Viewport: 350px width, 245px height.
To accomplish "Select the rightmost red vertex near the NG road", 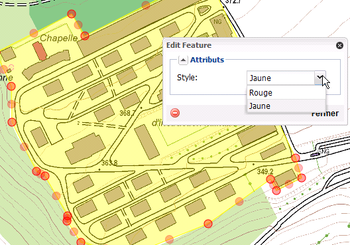I will [302, 178].
